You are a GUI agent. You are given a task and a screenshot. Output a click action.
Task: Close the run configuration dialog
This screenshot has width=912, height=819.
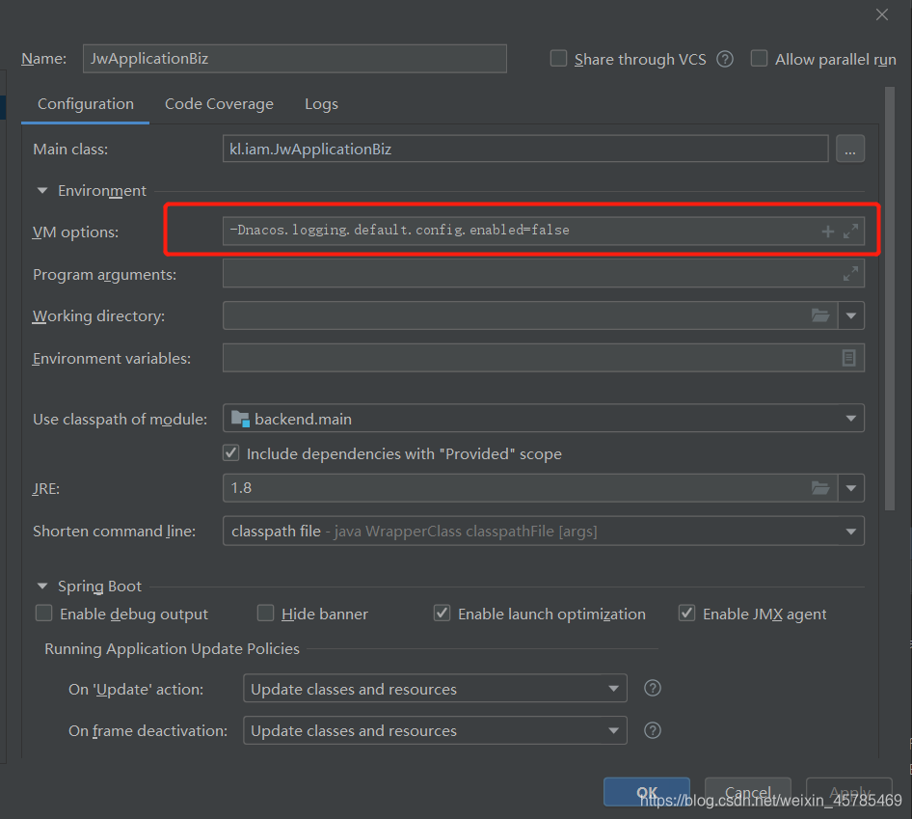pos(882,14)
